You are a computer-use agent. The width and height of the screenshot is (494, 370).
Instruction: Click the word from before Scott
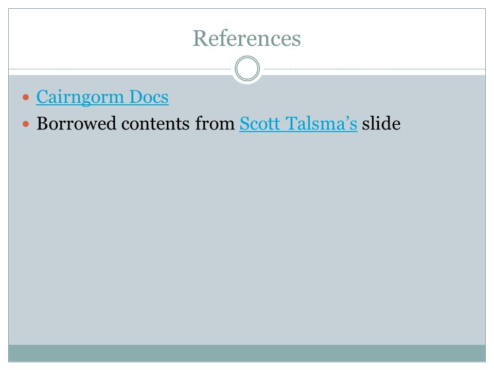(x=215, y=123)
